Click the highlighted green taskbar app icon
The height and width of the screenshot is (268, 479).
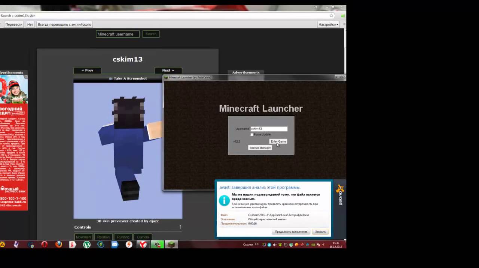click(x=157, y=244)
